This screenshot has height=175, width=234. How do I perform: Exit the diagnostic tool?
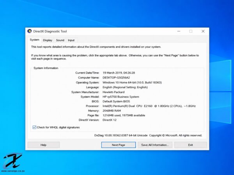[x=190, y=145]
